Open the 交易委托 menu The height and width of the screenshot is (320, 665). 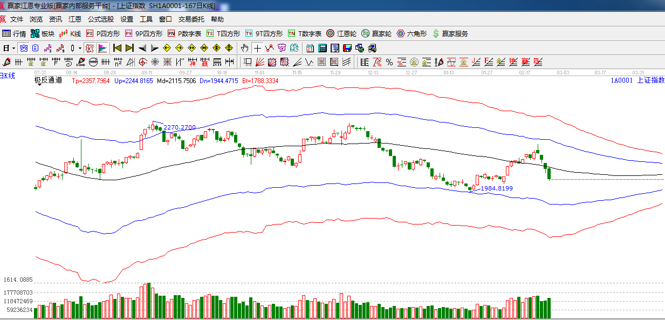pyautogui.click(x=191, y=19)
